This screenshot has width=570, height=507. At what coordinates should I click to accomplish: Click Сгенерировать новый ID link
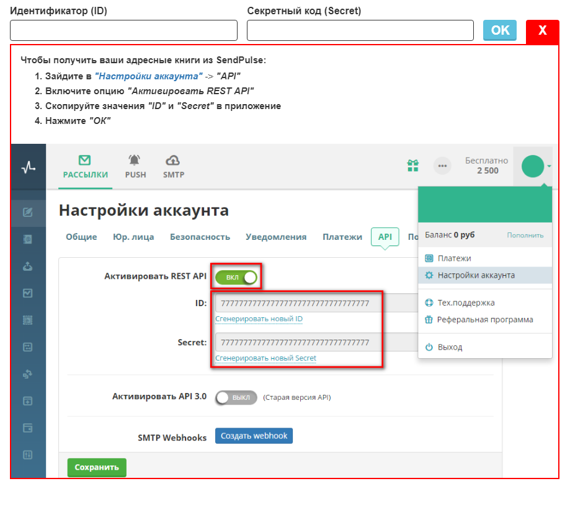(x=259, y=319)
